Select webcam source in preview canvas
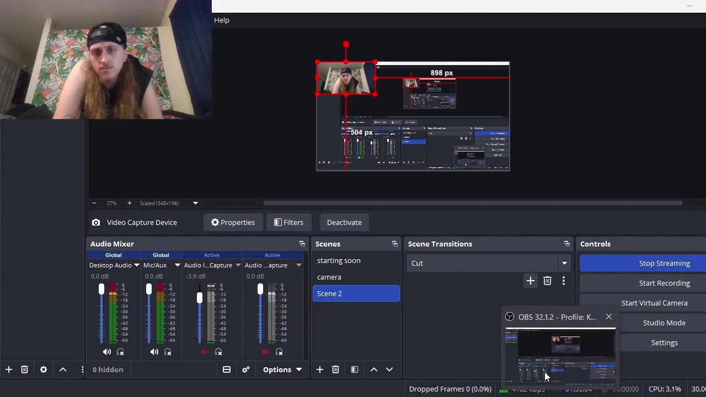 (346, 78)
